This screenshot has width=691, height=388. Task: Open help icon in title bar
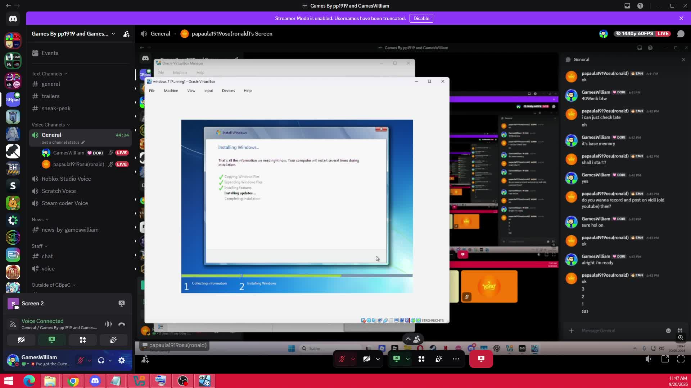pos(640,6)
